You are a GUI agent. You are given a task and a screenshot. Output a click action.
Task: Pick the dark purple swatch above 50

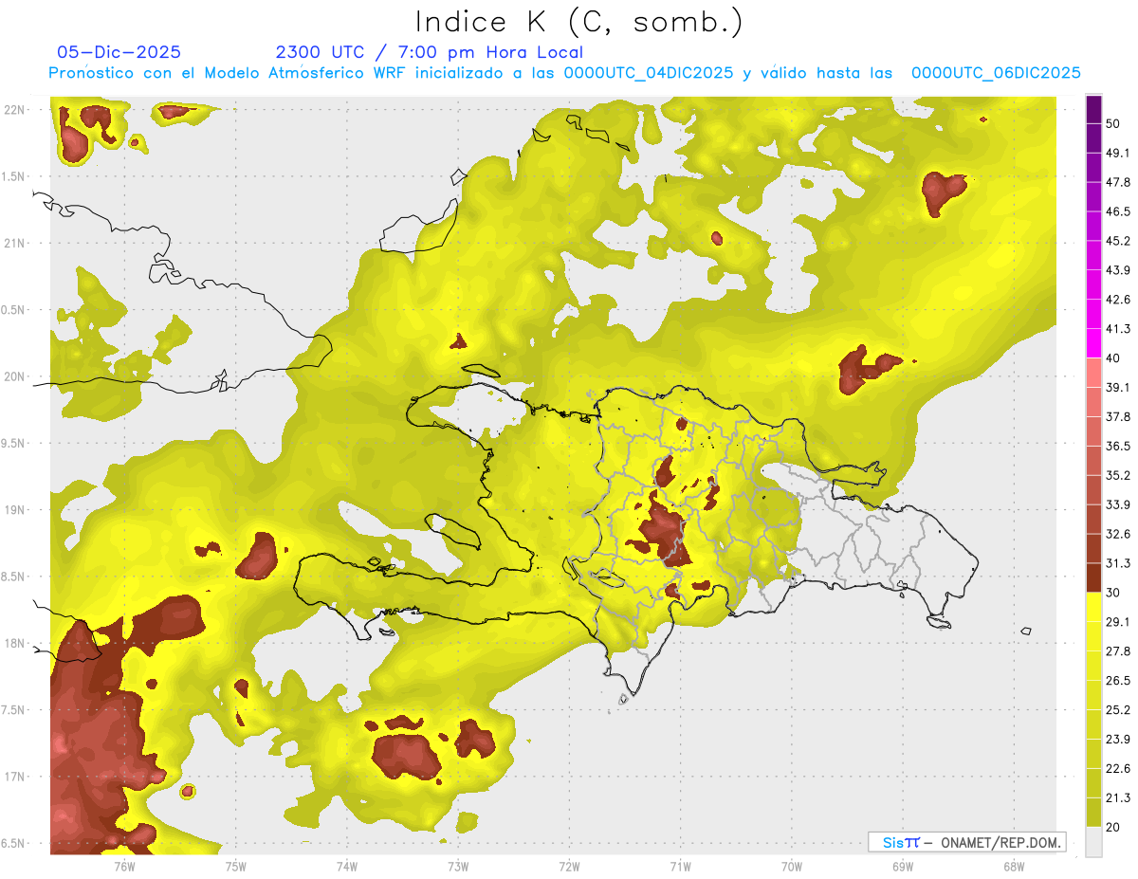1094,109
